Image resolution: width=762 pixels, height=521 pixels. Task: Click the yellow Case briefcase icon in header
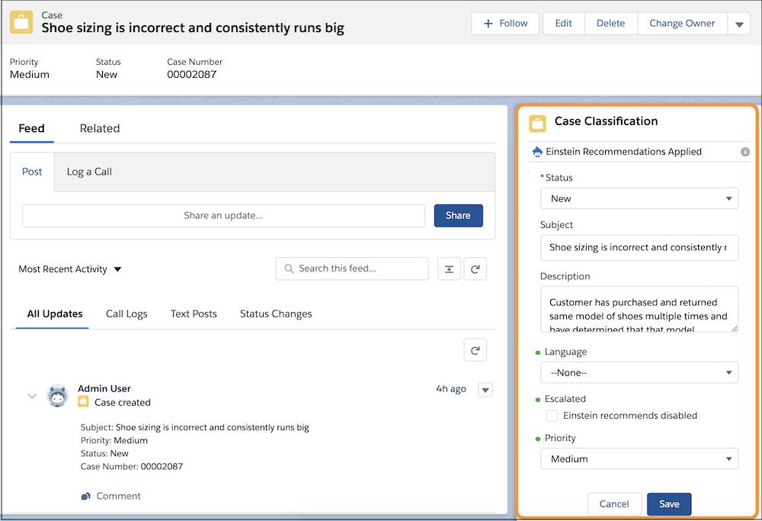[x=21, y=22]
